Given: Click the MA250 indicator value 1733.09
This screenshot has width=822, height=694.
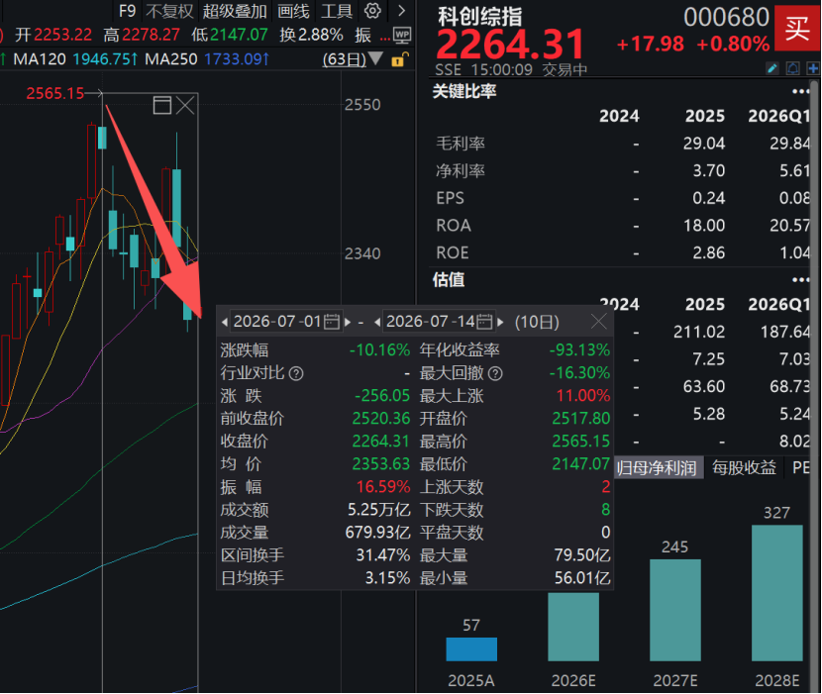Looking at the screenshot, I should point(237,59).
